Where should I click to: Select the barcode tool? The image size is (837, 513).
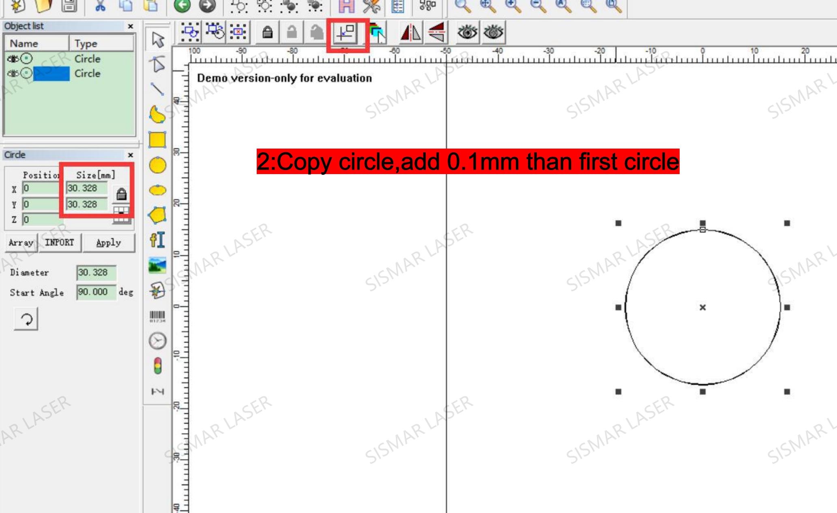coord(157,316)
